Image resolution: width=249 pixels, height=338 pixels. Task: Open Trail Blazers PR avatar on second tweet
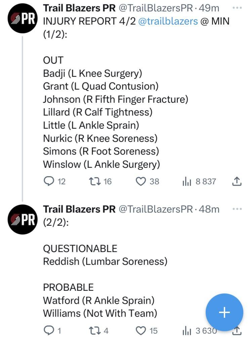point(23,219)
